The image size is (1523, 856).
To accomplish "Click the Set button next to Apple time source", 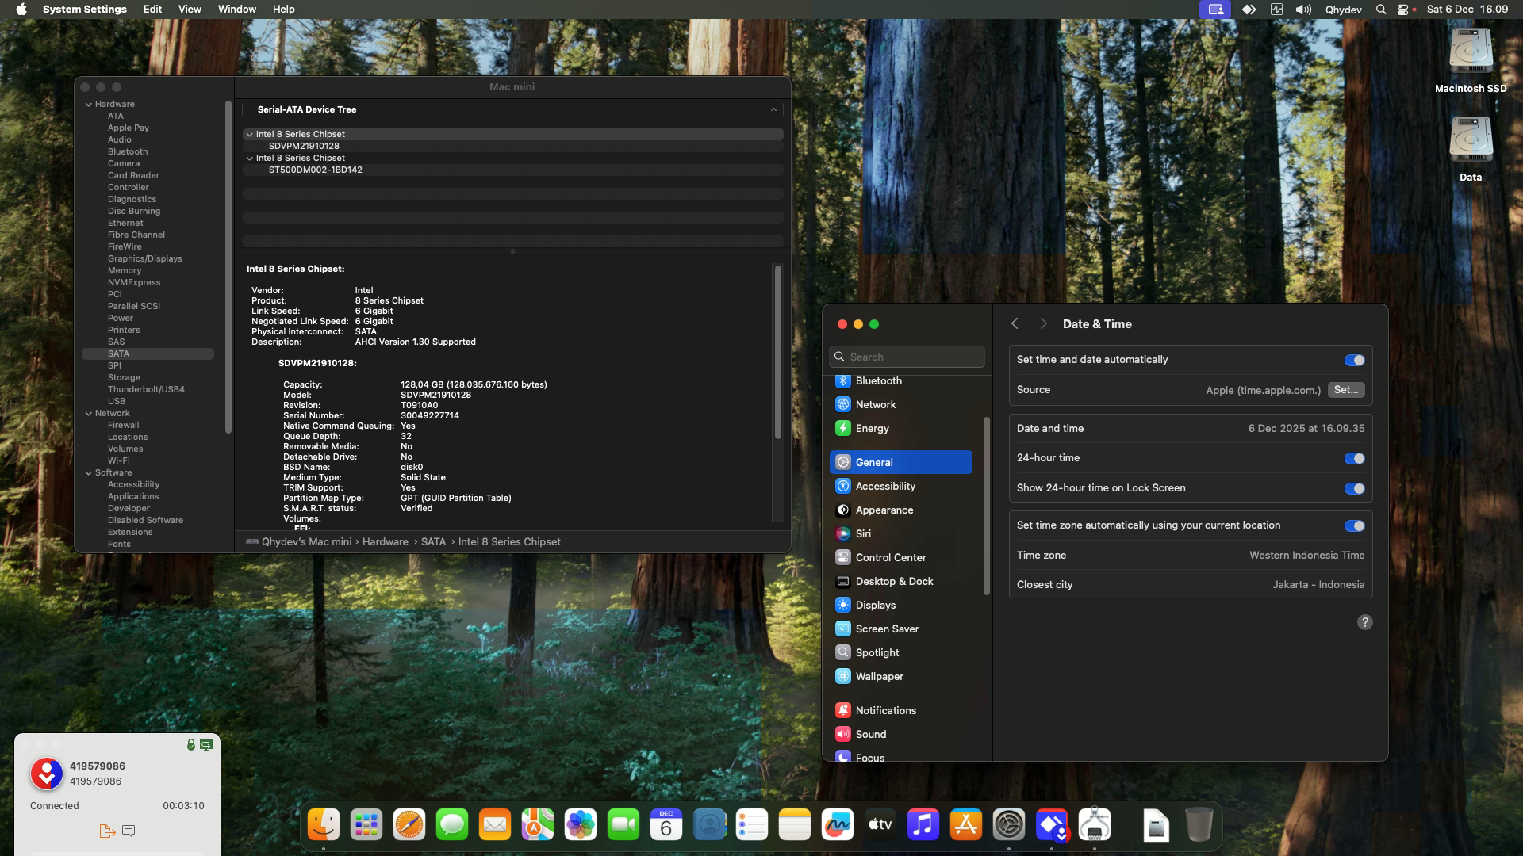I will (x=1348, y=389).
